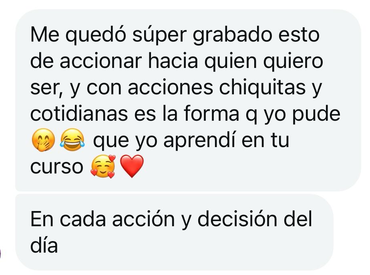Click the tears of joy emoji

pos(72,140)
